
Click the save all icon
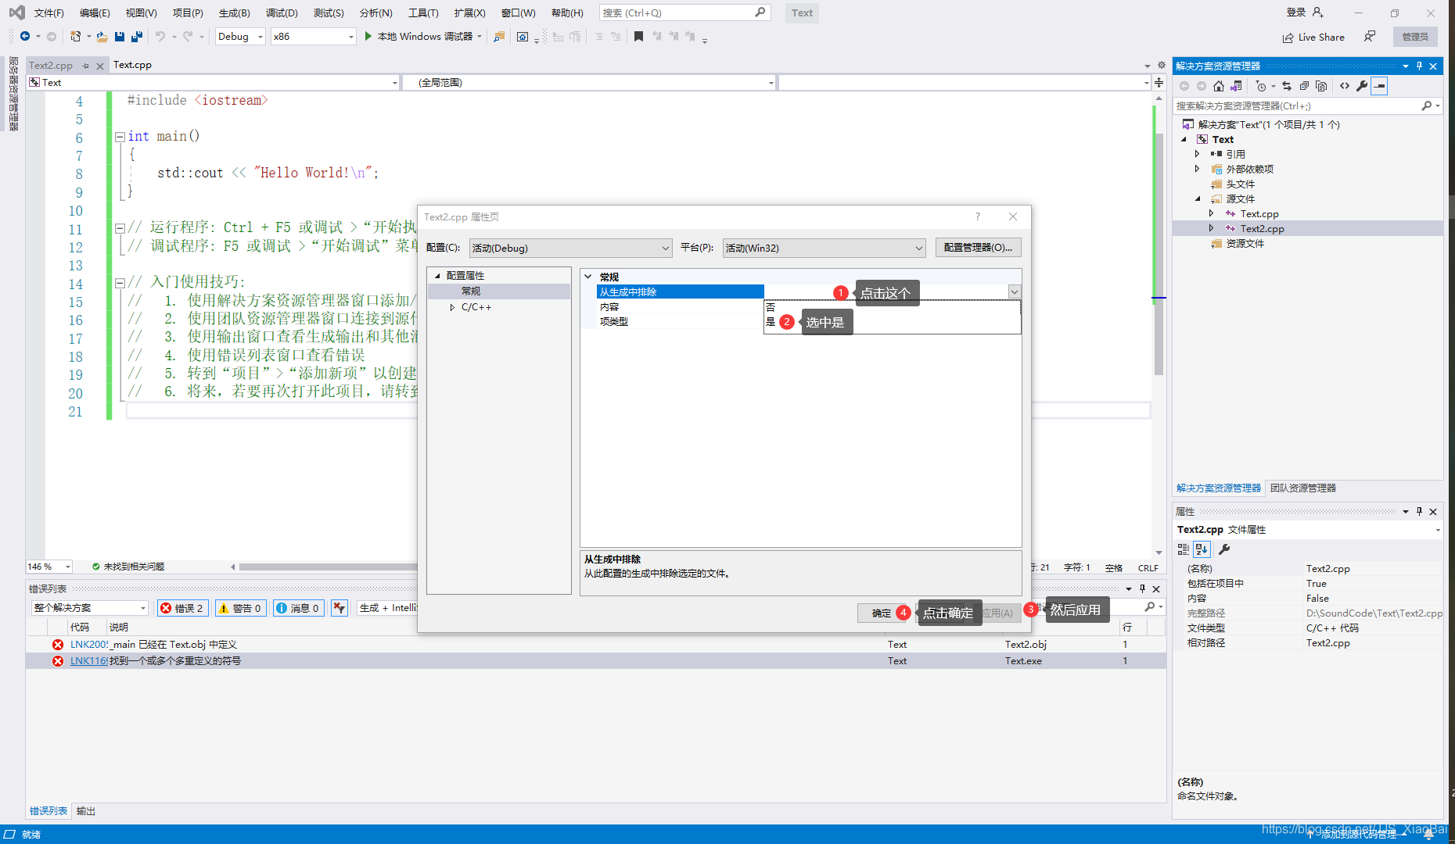137,37
